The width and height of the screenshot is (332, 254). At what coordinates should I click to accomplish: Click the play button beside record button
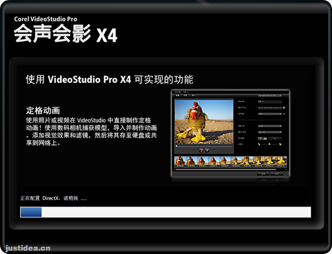pos(207,150)
